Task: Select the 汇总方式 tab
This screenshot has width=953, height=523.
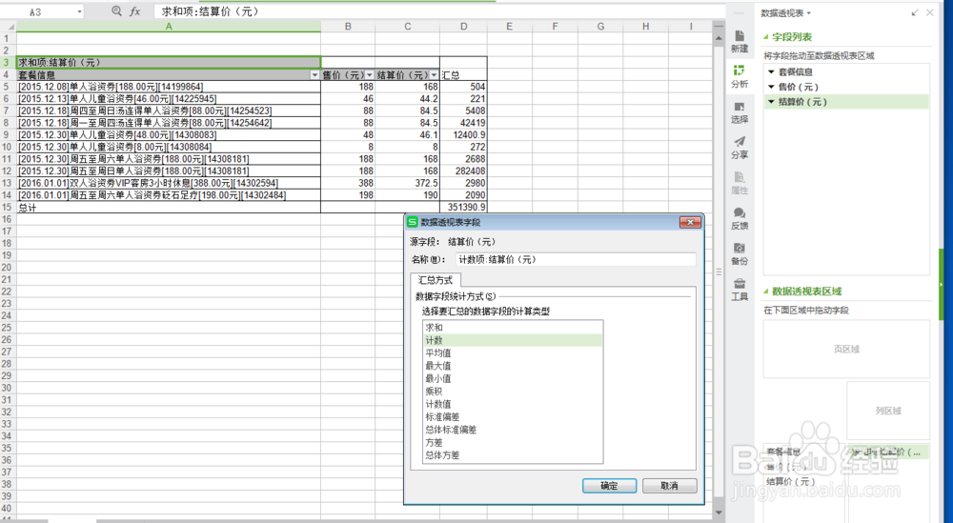Action: click(436, 280)
